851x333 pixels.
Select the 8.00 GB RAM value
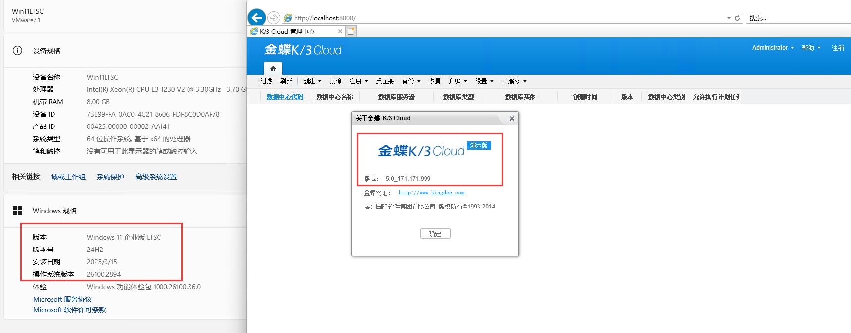(x=98, y=102)
